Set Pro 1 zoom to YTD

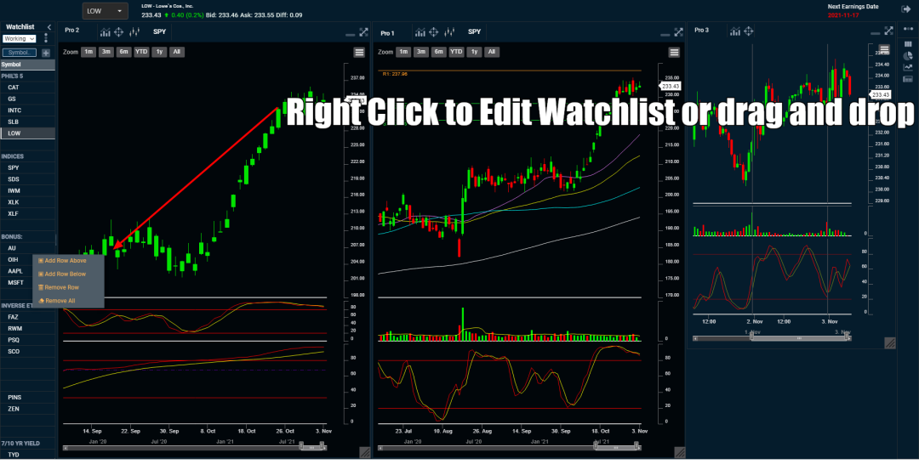coord(456,52)
